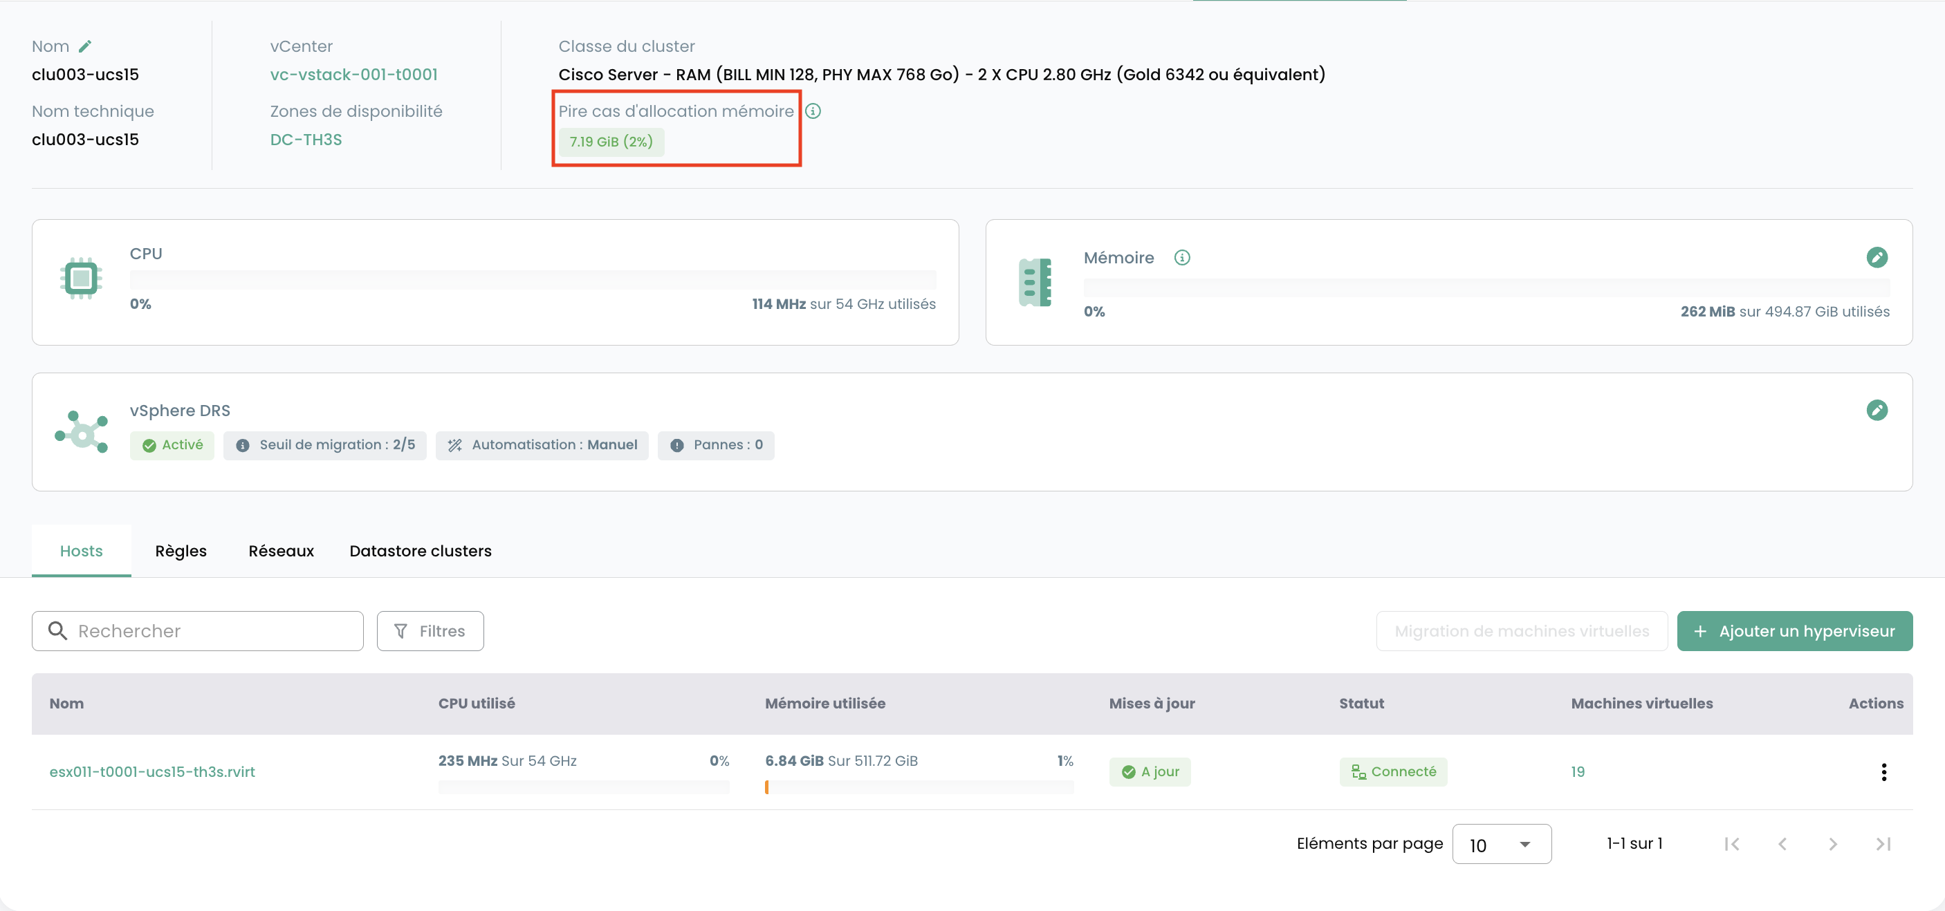Image resolution: width=1945 pixels, height=911 pixels.
Task: Jump to the last page of hosts
Action: click(x=1884, y=844)
